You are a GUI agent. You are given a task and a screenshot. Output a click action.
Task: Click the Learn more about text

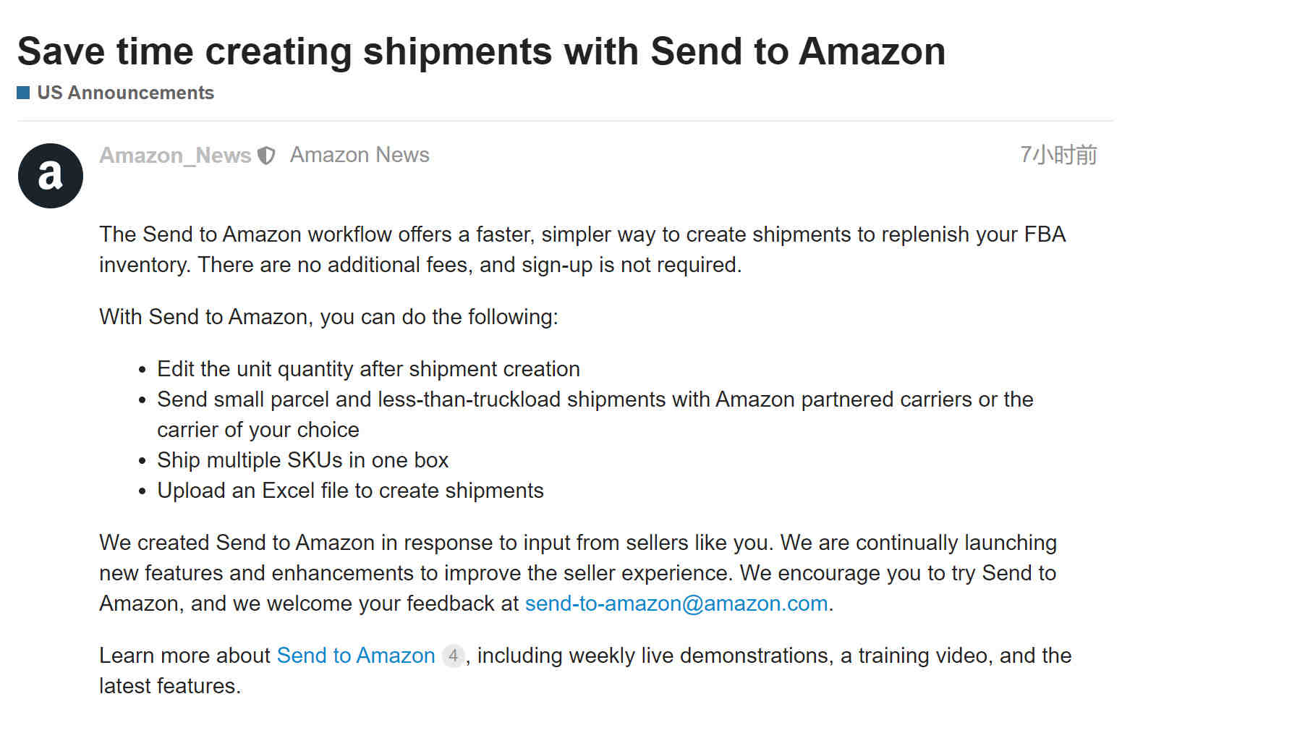[184, 656]
